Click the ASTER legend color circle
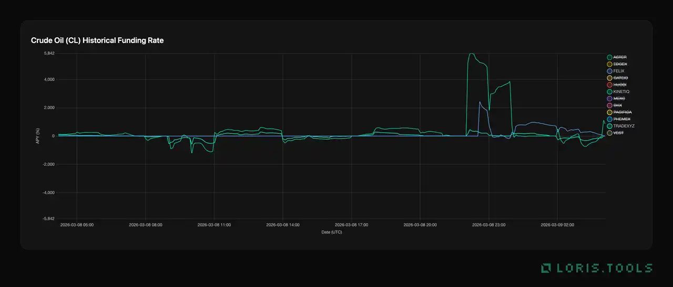 [x=609, y=57]
